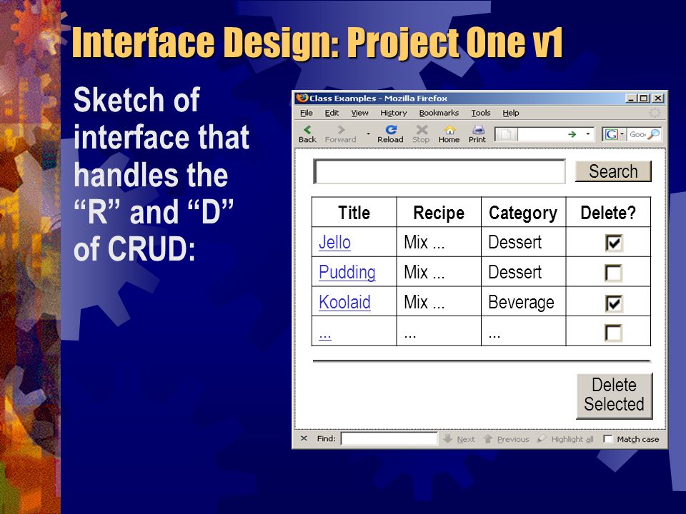This screenshot has width=686, height=514.
Task: Open the View menu
Action: [359, 113]
